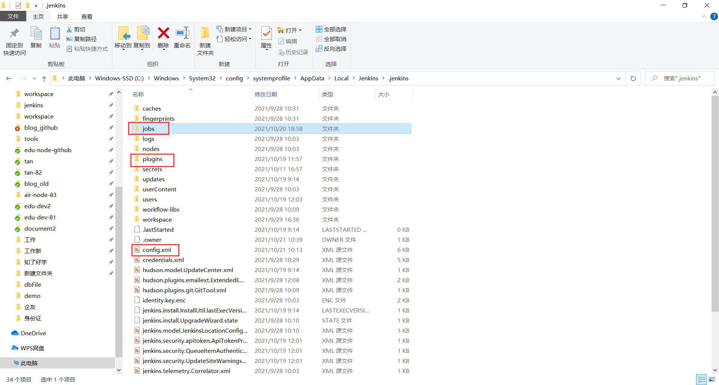
Task: Click Paste shortcut (粘贴快捷方式) icon
Action: (x=69, y=49)
